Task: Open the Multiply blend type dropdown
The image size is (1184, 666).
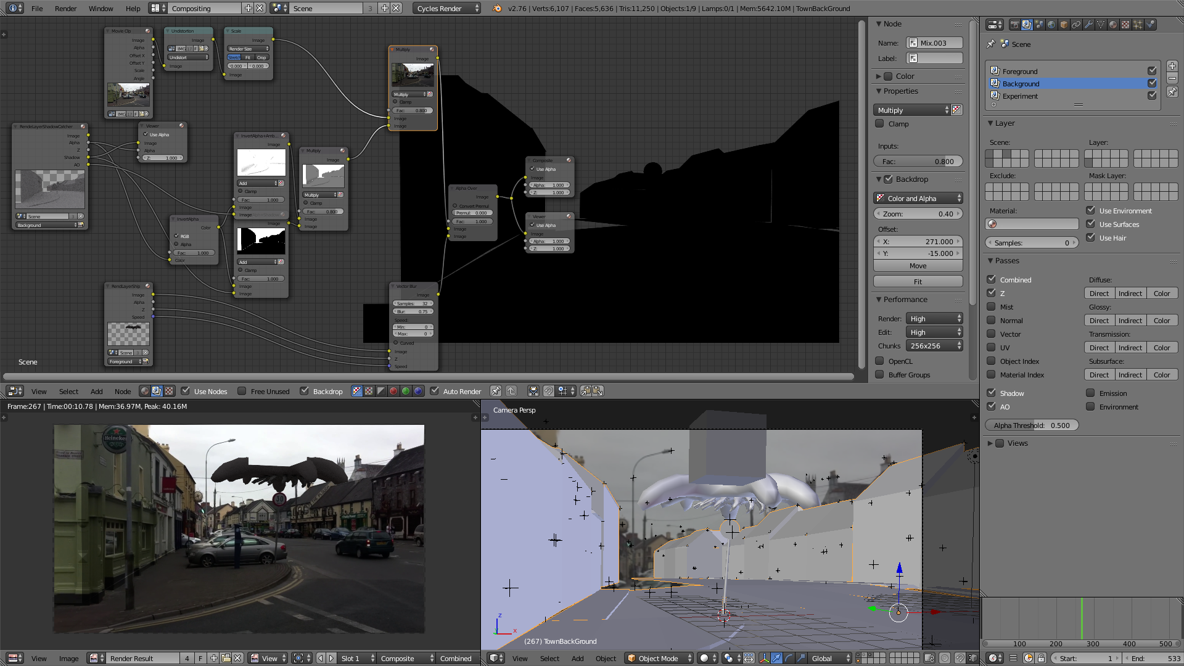Action: pos(911,110)
